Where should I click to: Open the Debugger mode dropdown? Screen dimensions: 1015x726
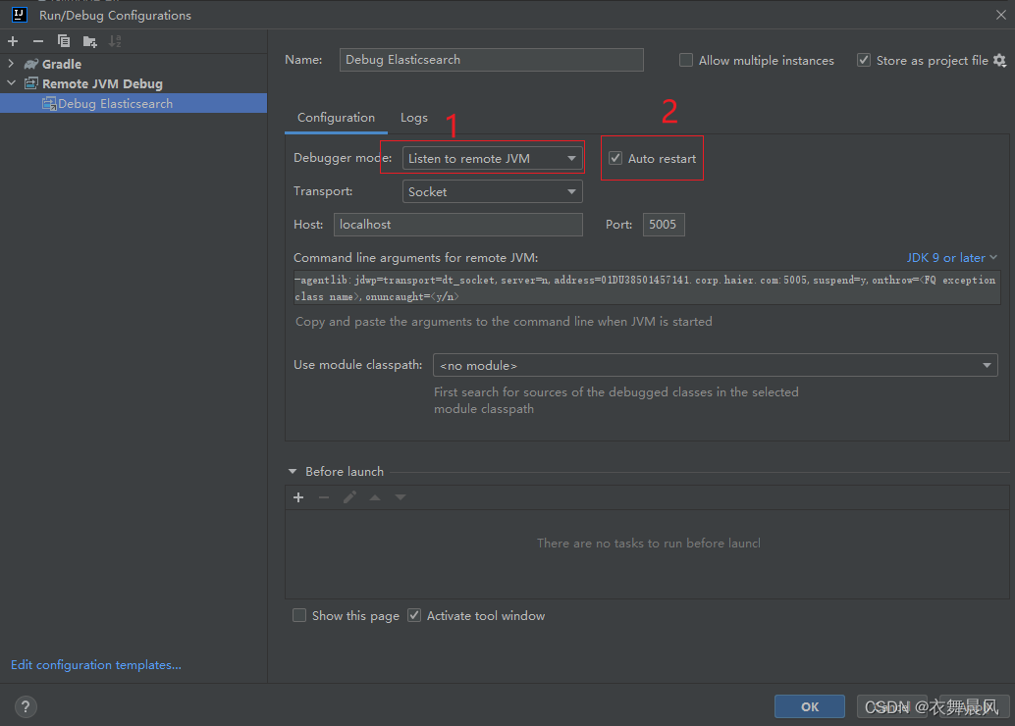click(x=493, y=158)
